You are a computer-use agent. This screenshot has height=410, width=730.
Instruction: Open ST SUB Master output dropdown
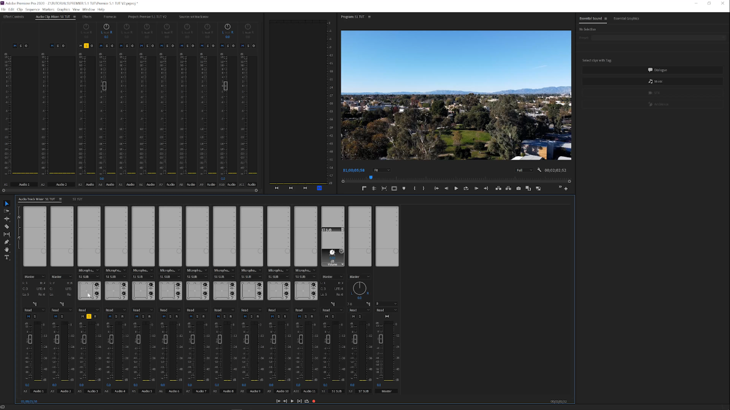pos(360,276)
